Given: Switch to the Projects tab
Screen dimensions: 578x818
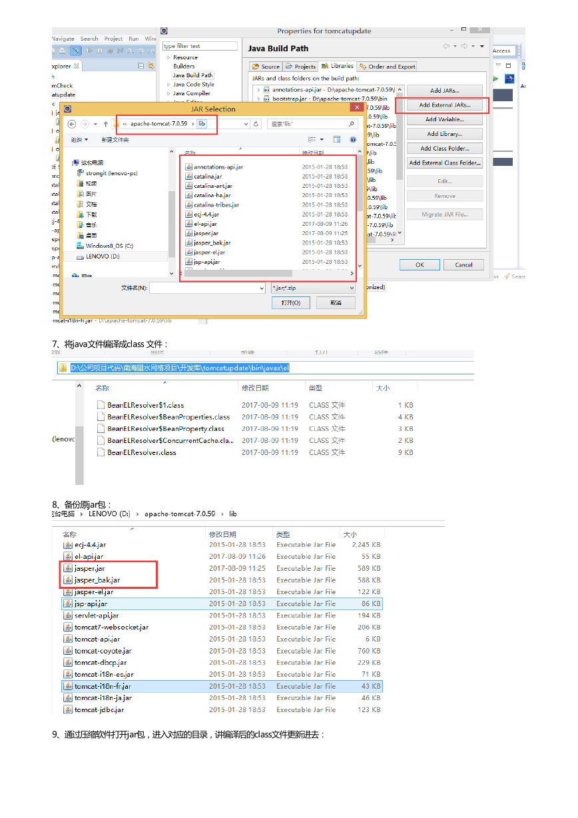Looking at the screenshot, I should [x=300, y=67].
